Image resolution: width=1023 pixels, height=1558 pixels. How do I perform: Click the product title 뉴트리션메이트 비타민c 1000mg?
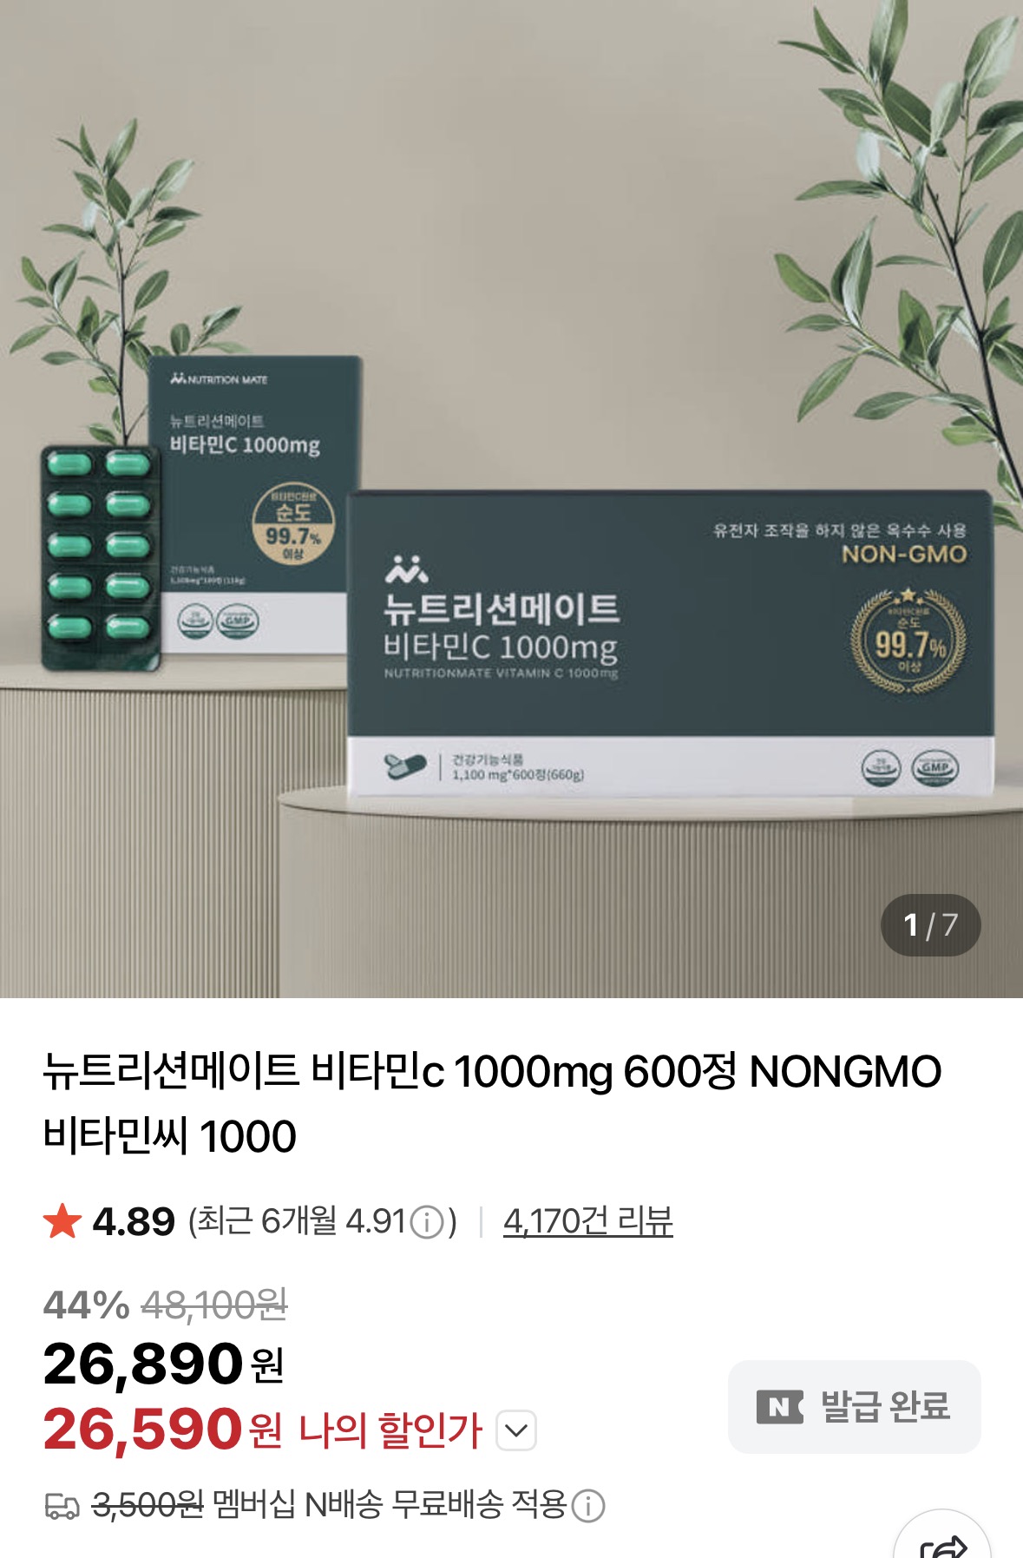pos(492,1103)
